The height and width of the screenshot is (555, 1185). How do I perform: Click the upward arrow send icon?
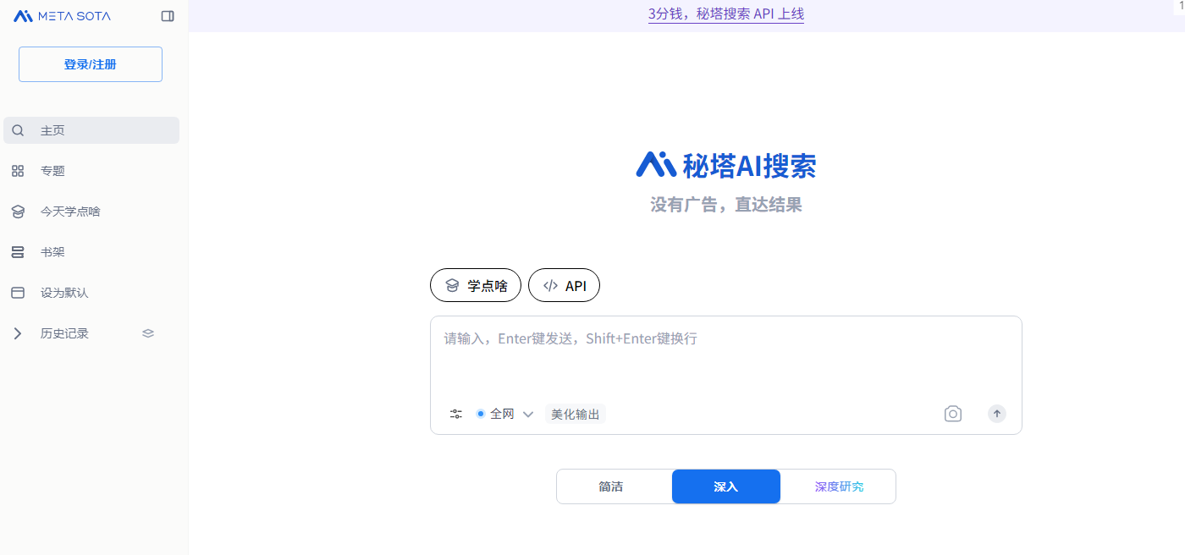[996, 414]
